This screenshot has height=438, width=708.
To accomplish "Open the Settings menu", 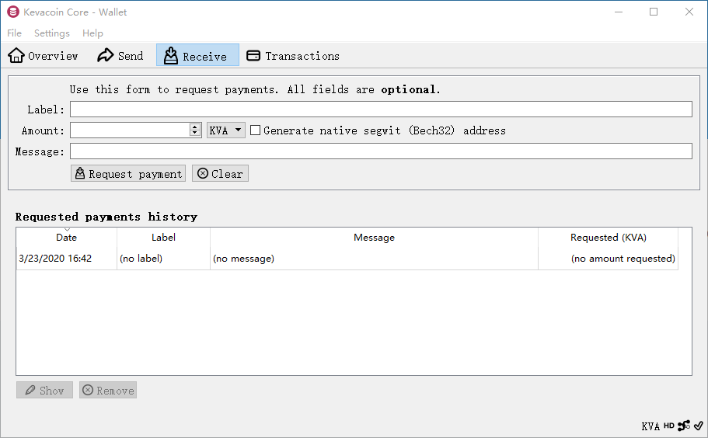I will (x=52, y=33).
